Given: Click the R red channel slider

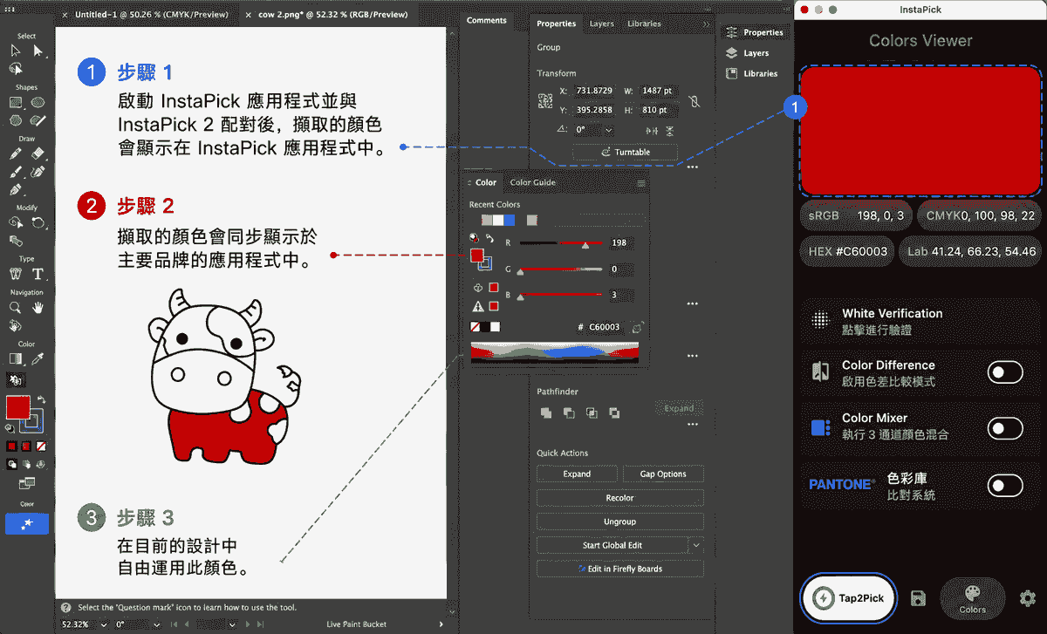Looking at the screenshot, I should [561, 243].
